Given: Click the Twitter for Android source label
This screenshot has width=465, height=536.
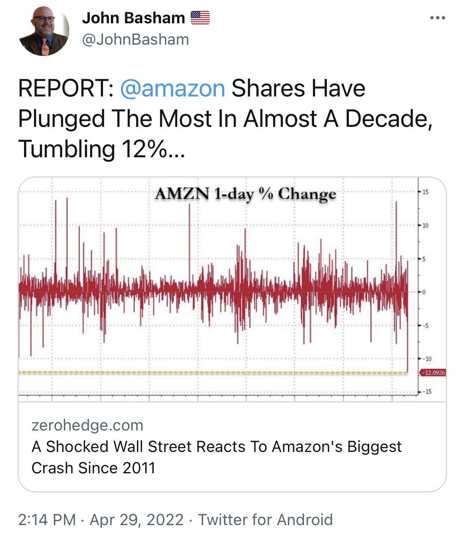Looking at the screenshot, I should [x=265, y=520].
